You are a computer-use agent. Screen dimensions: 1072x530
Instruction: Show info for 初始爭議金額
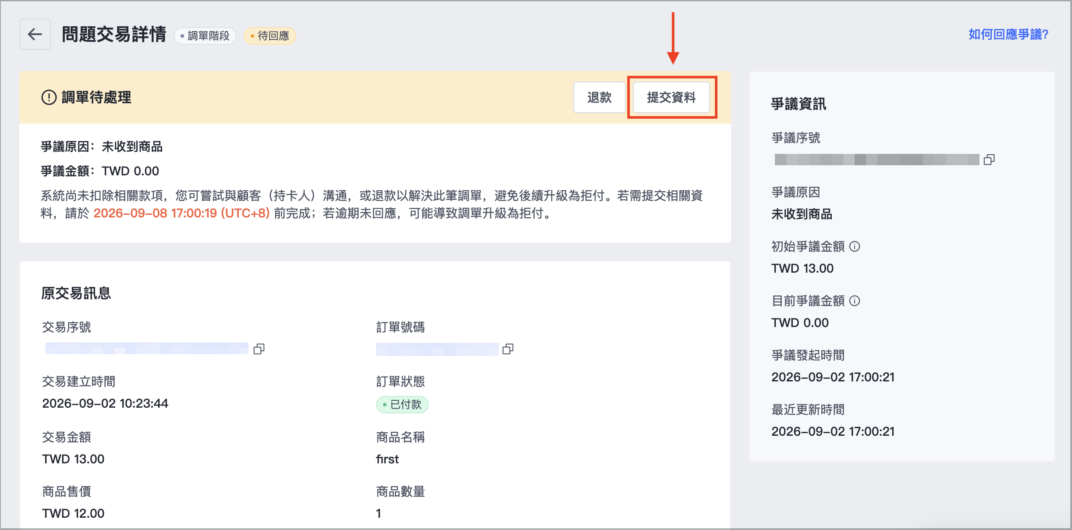(x=855, y=246)
